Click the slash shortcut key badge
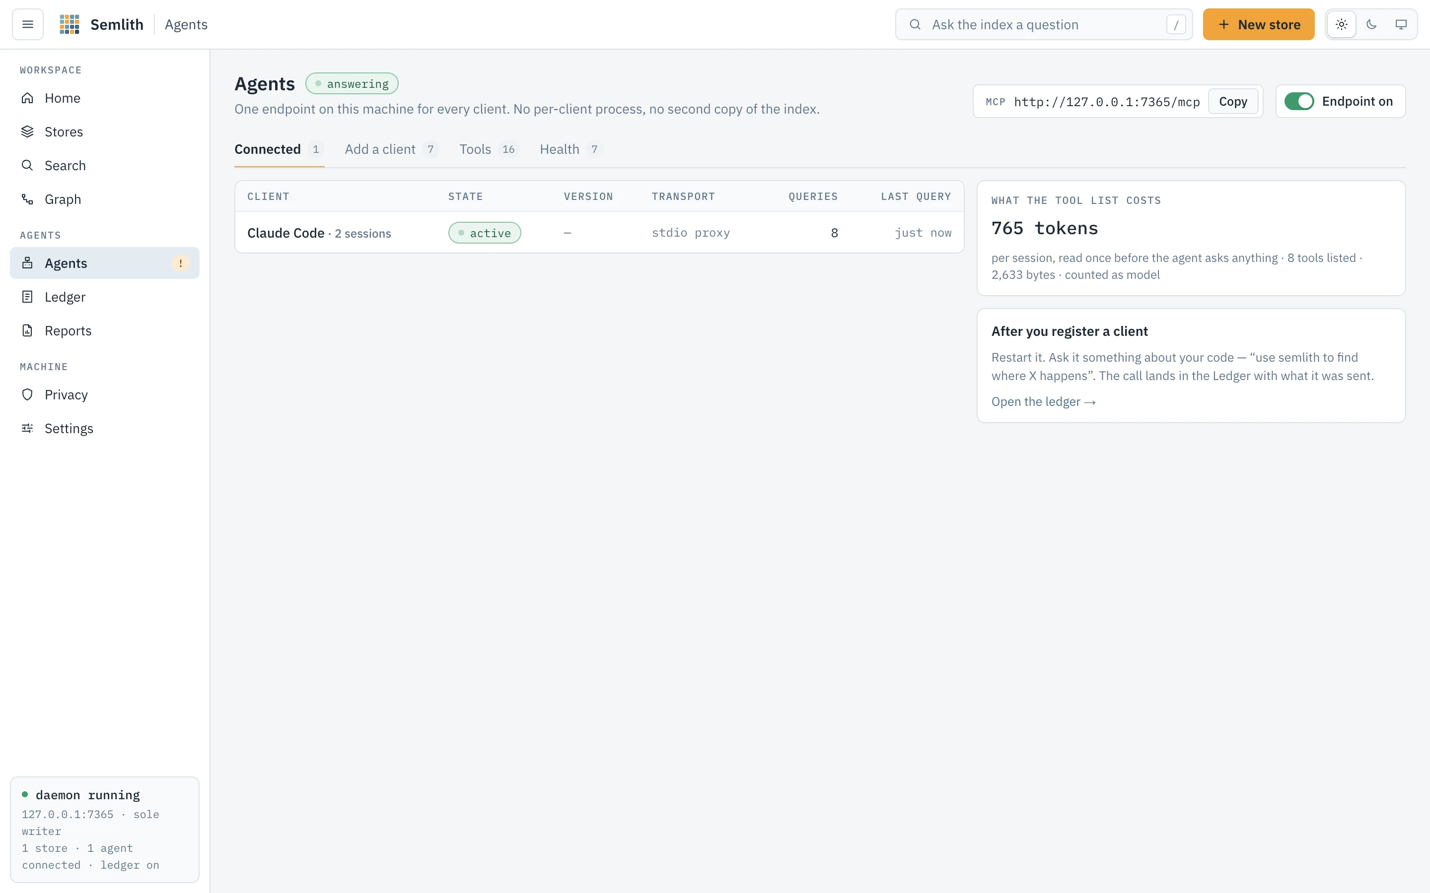The width and height of the screenshot is (1430, 893). tap(1176, 25)
